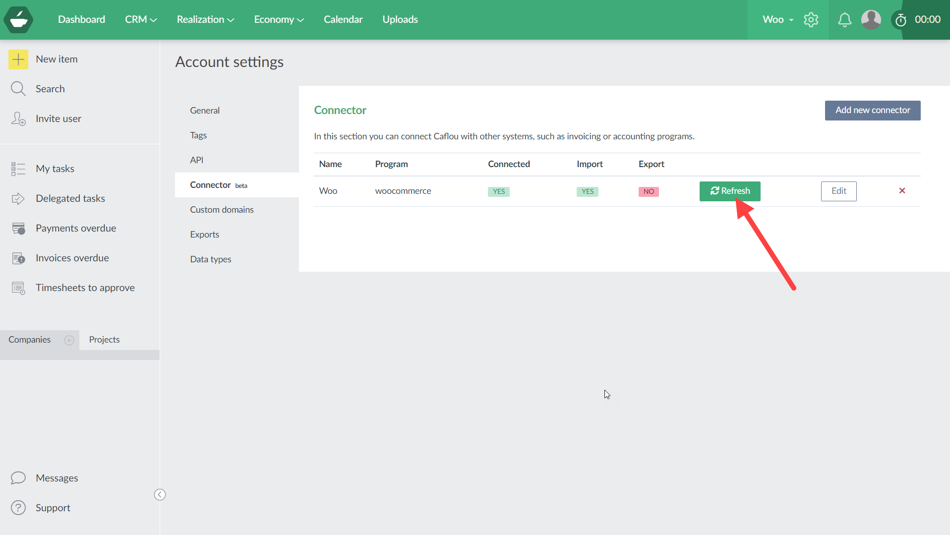Open Messages in the sidebar
This screenshot has height=535, width=950.
[x=57, y=477]
